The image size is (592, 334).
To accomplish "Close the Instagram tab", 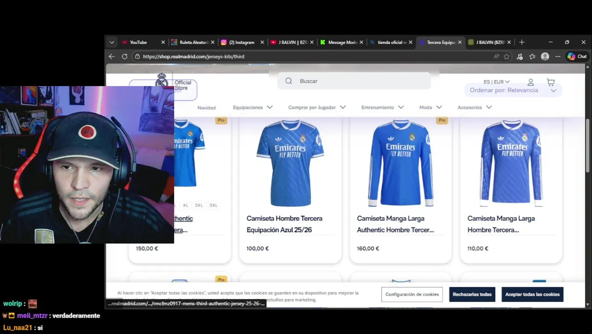I will point(262,42).
